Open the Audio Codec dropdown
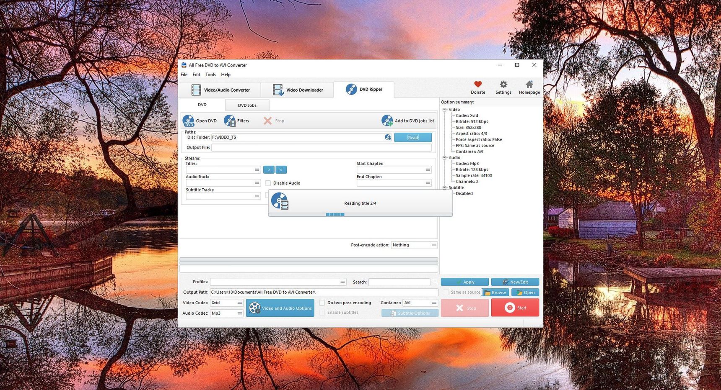The height and width of the screenshot is (390, 721). 227,313
